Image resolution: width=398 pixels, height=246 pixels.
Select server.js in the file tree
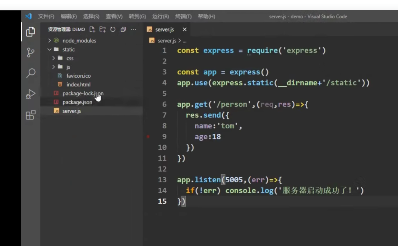coord(72,111)
